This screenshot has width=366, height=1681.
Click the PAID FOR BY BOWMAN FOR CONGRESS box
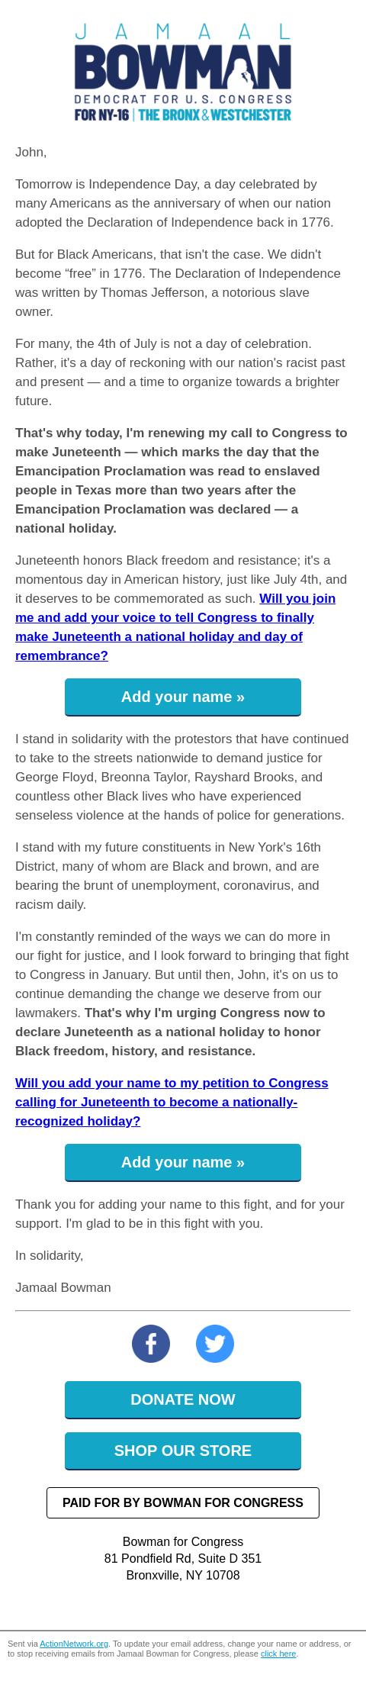(x=183, y=1502)
